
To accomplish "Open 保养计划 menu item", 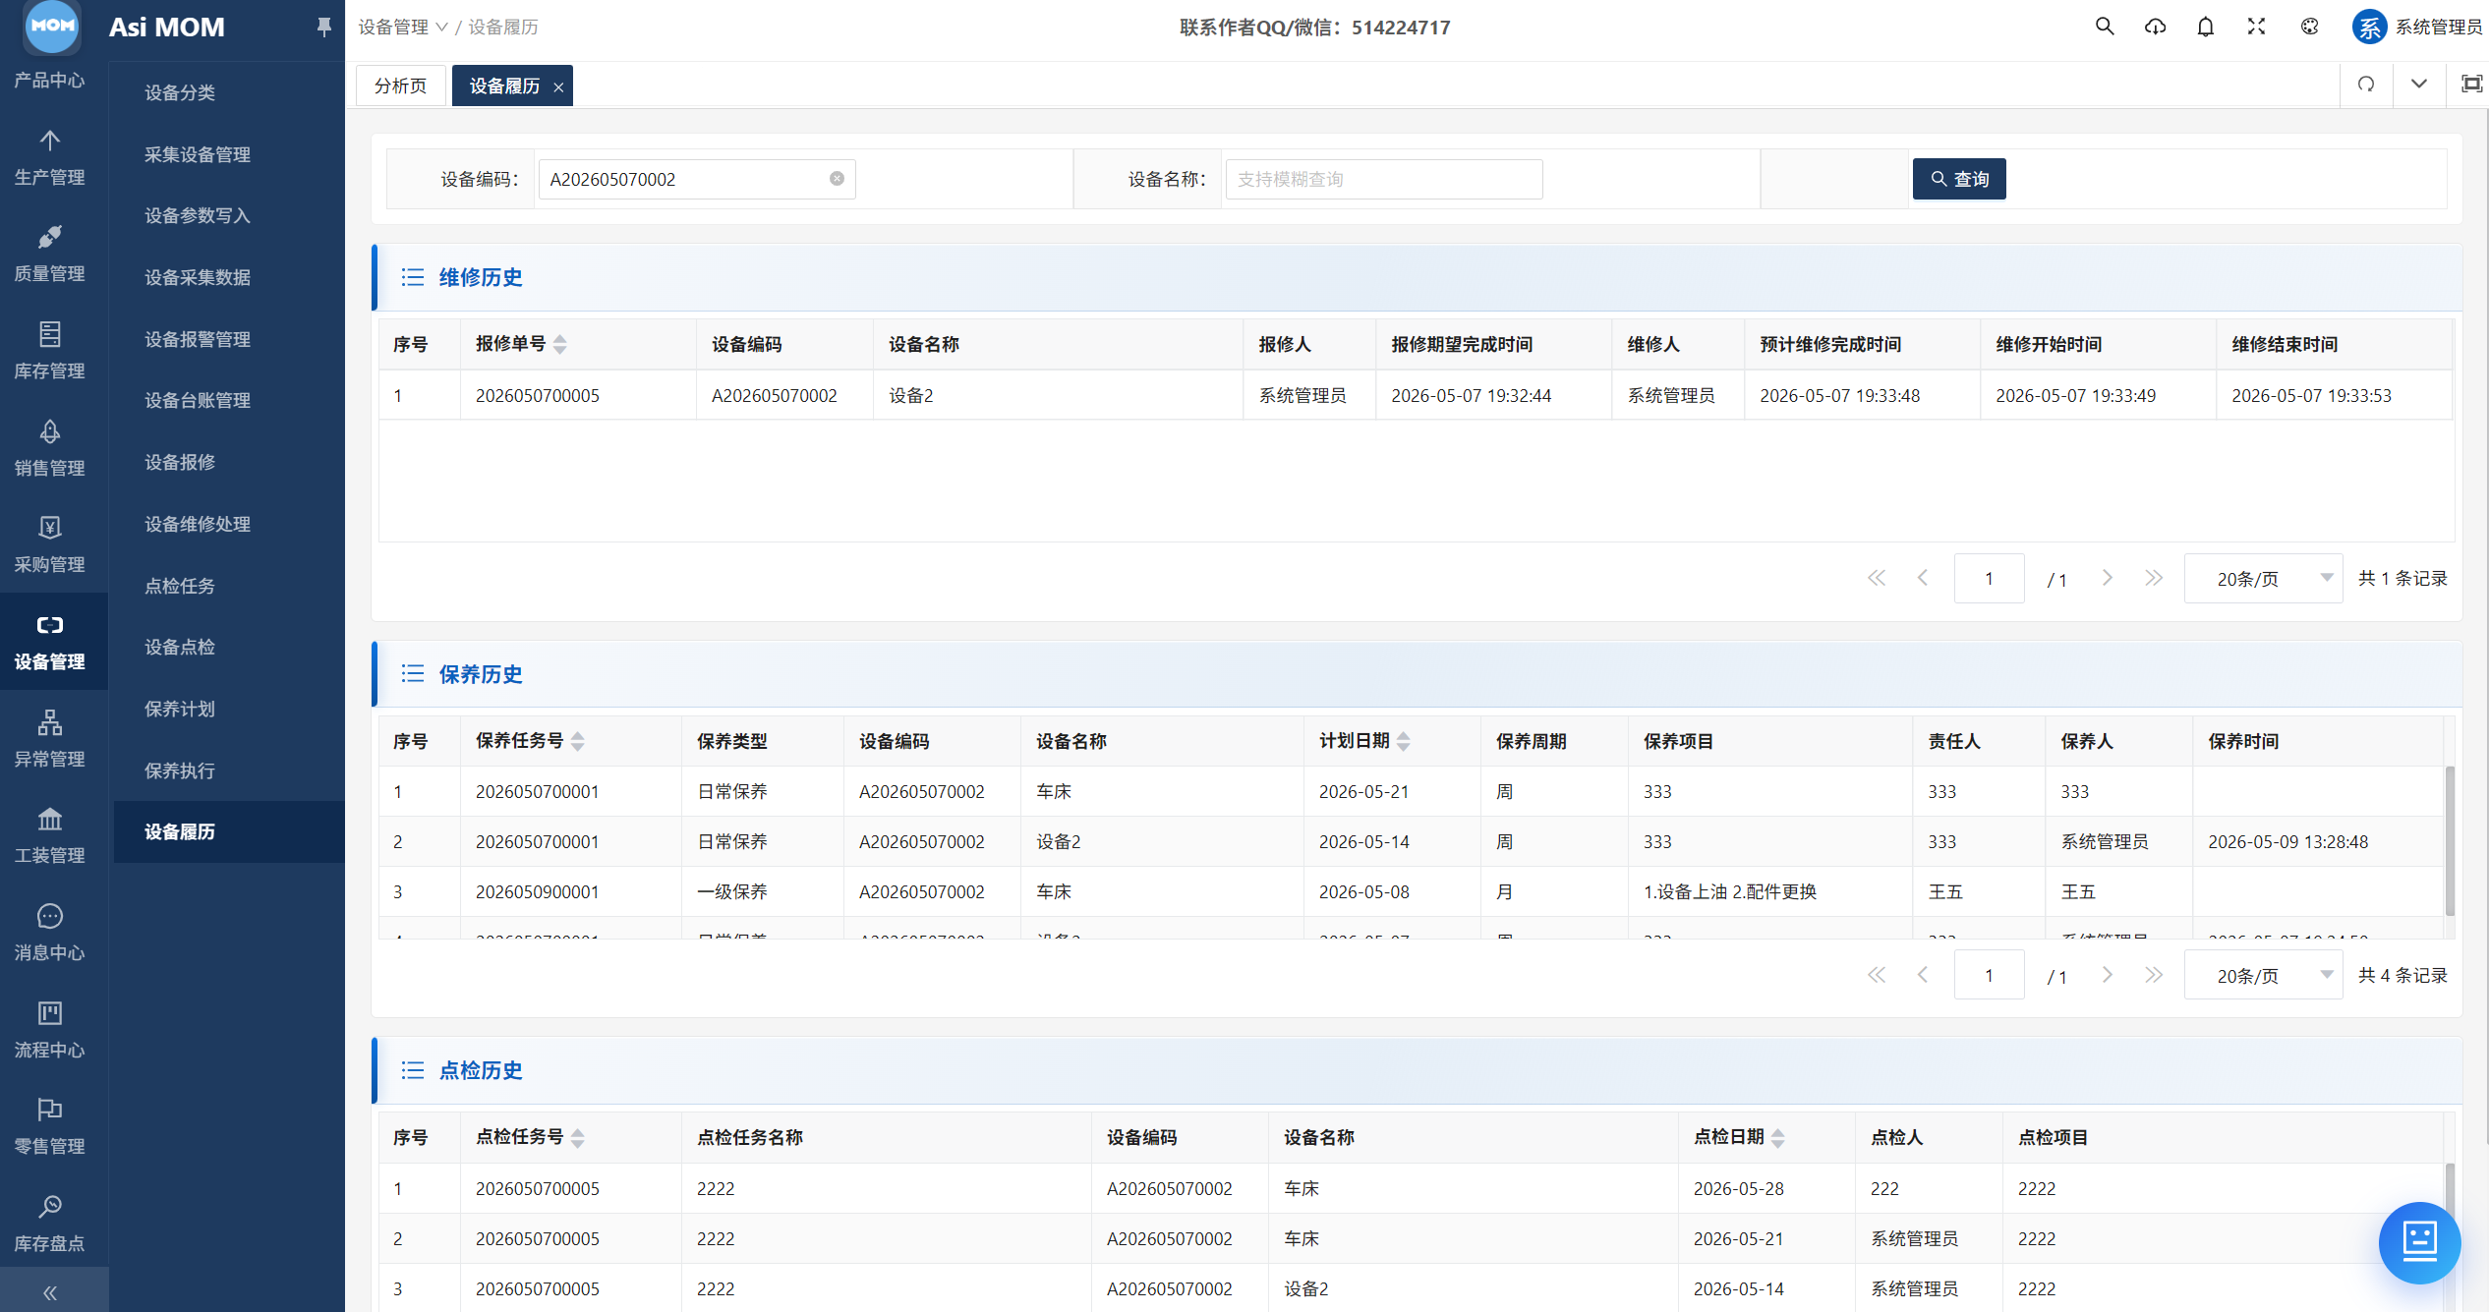I will [x=180, y=709].
